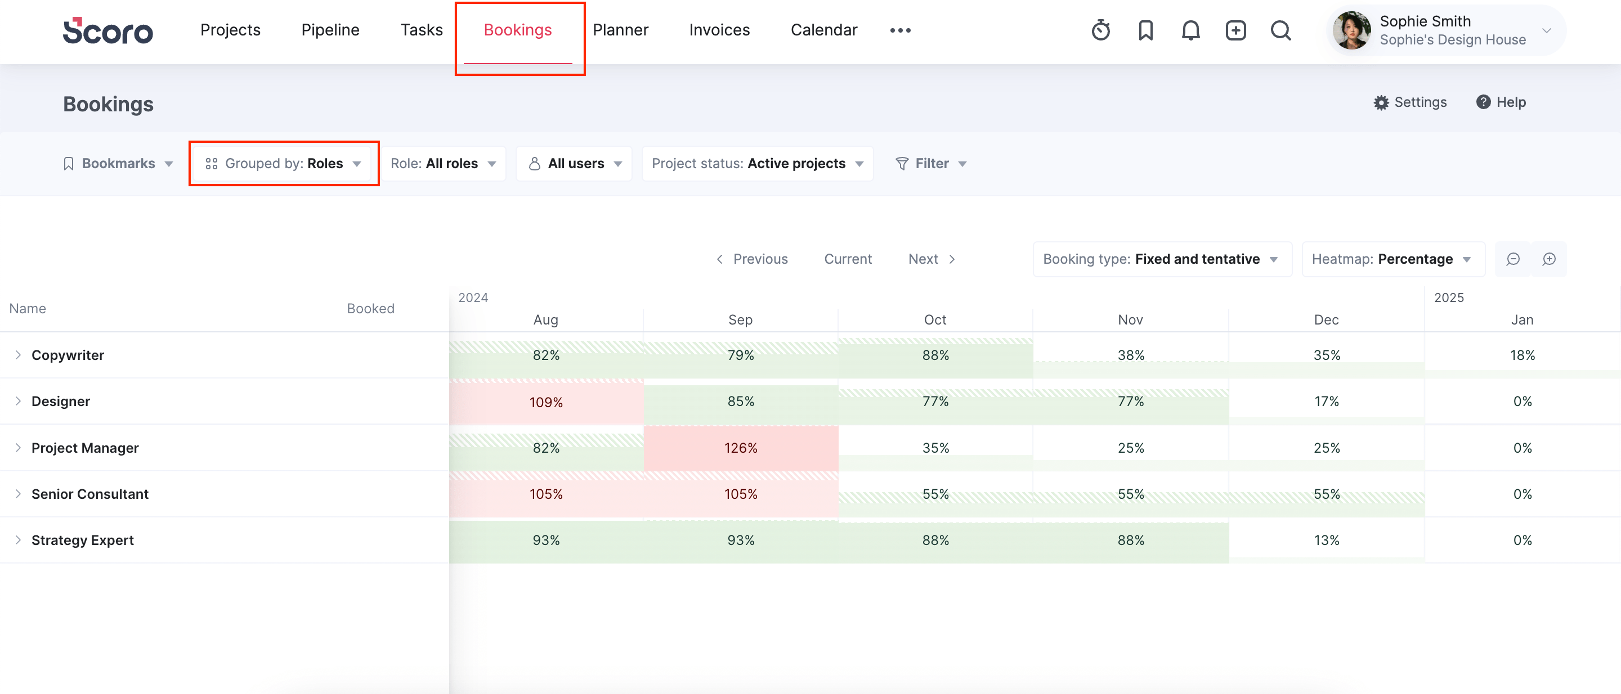This screenshot has height=694, width=1621.
Task: Change Booking type Fixed and tentative
Action: pyautogui.click(x=1162, y=259)
